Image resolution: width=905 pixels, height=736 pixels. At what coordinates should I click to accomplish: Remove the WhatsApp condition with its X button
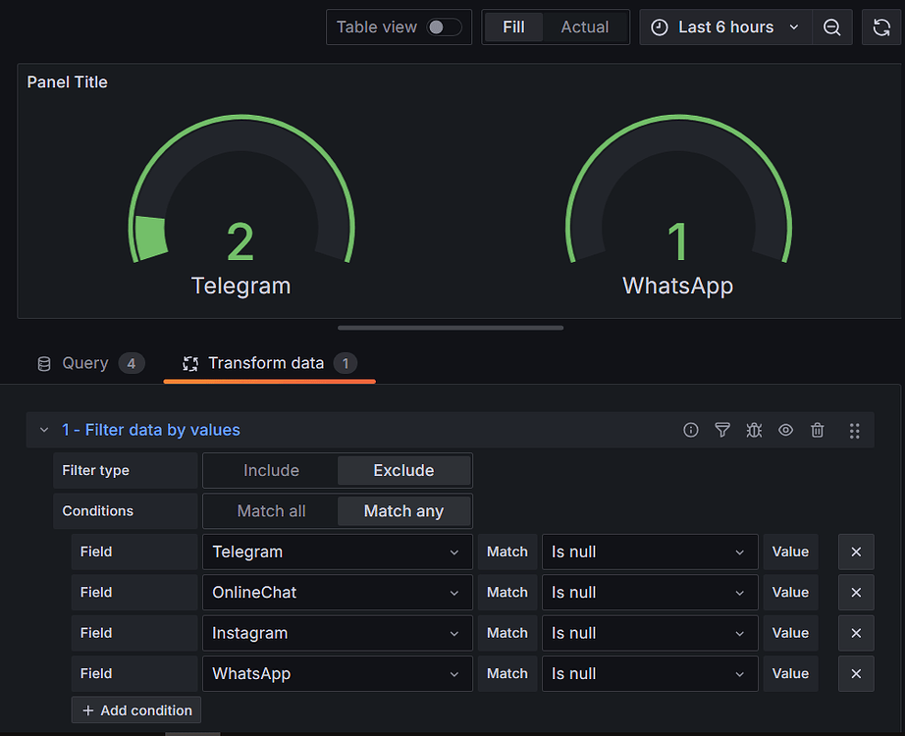coord(855,673)
